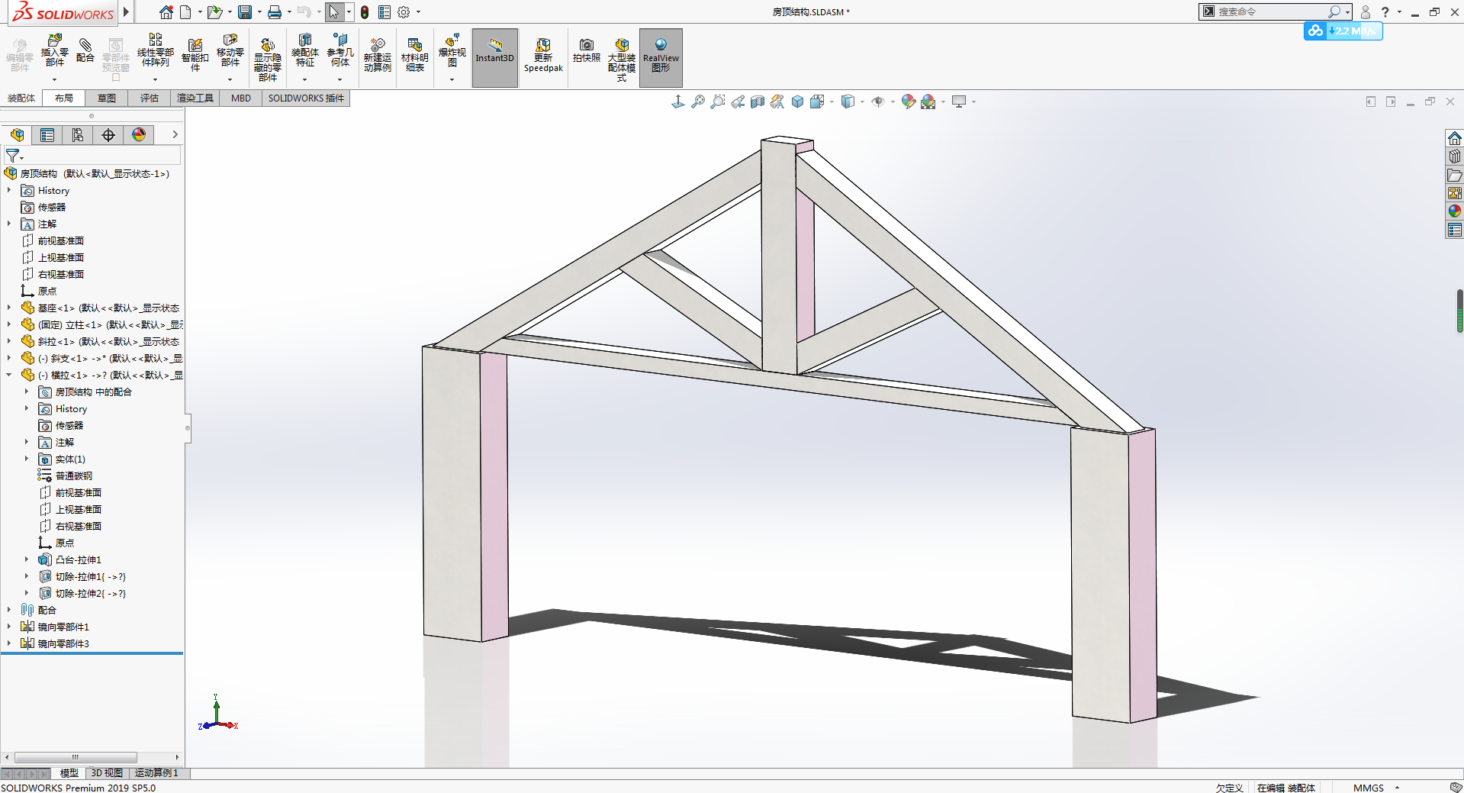The width and height of the screenshot is (1464, 793).
Task: Open the View Palette task pane tab
Action: point(1455,193)
